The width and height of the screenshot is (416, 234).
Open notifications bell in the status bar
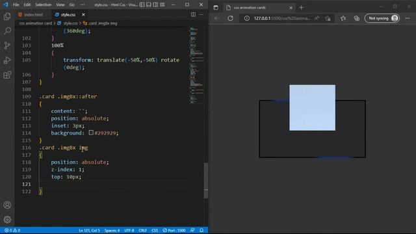pos(201,230)
